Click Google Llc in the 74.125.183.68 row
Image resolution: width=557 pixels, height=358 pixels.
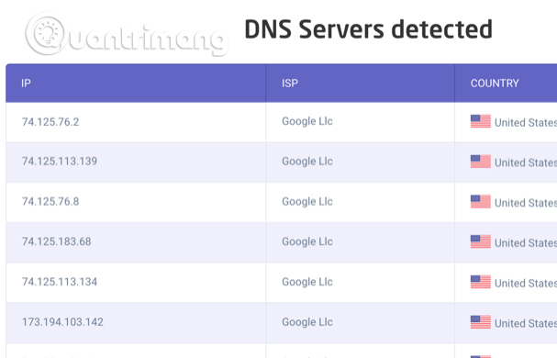coord(307,241)
